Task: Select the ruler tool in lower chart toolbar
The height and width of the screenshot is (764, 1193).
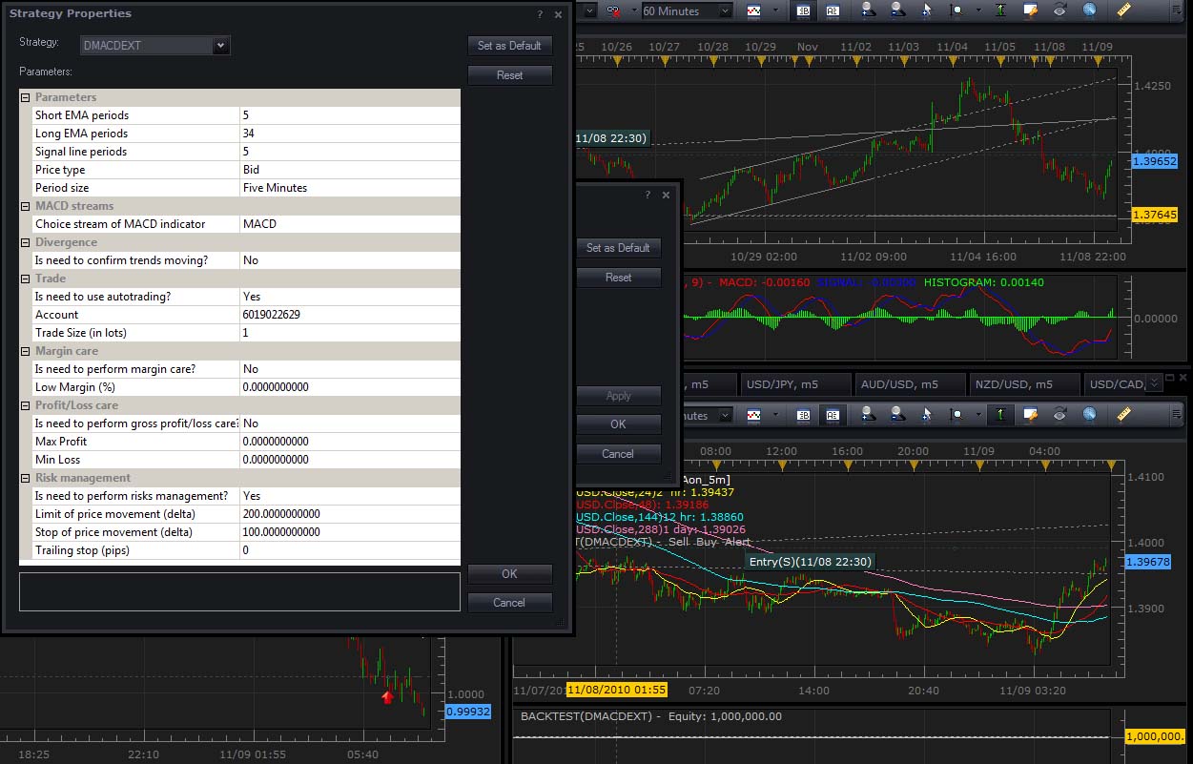Action: point(1122,415)
